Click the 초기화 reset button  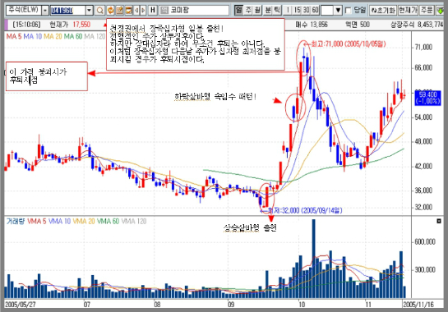(383, 11)
